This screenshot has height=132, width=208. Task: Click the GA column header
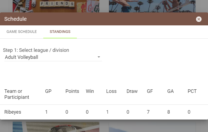click(x=170, y=91)
